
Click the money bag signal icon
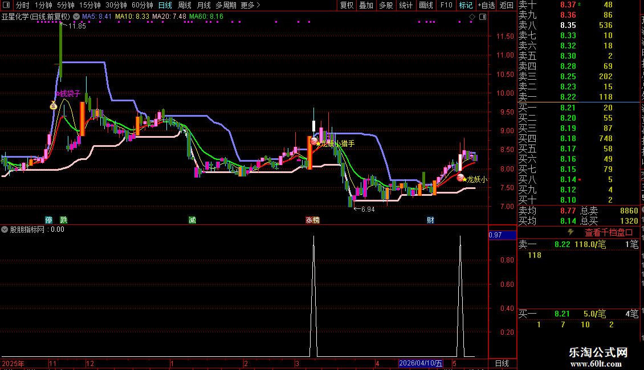pyautogui.click(x=54, y=105)
